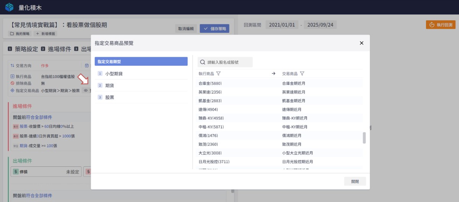Open the backtest end date 2025/09/24

[x=320, y=25]
